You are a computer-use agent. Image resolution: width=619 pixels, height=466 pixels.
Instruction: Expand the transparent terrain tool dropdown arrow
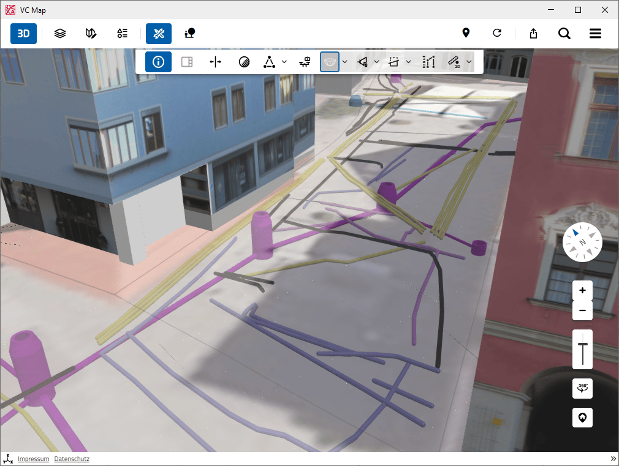point(345,62)
